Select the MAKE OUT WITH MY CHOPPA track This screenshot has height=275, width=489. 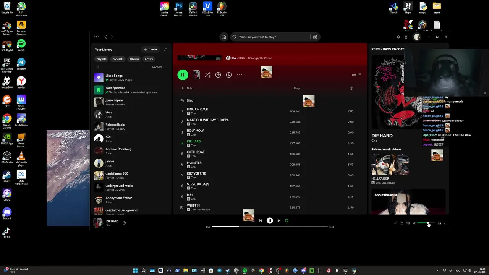coord(208,120)
